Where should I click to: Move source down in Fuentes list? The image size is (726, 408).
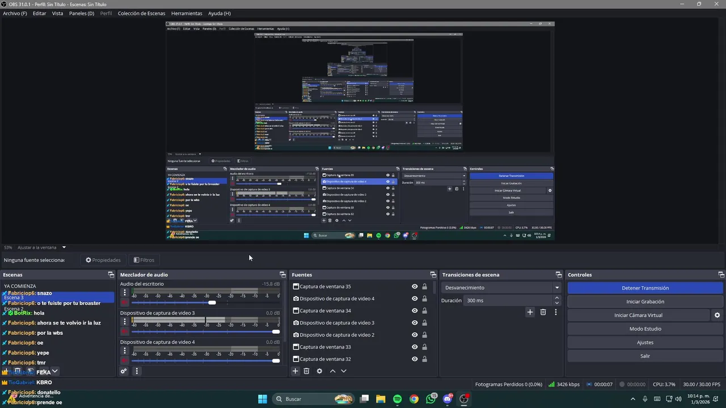(343, 371)
